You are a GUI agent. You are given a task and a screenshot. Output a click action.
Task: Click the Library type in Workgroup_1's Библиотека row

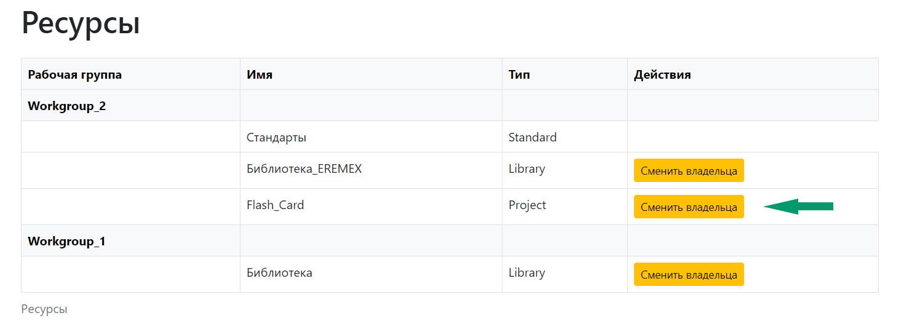(526, 272)
